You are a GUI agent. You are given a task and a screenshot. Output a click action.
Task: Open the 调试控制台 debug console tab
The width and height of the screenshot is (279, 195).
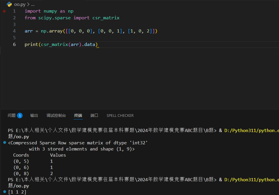coord(56,115)
